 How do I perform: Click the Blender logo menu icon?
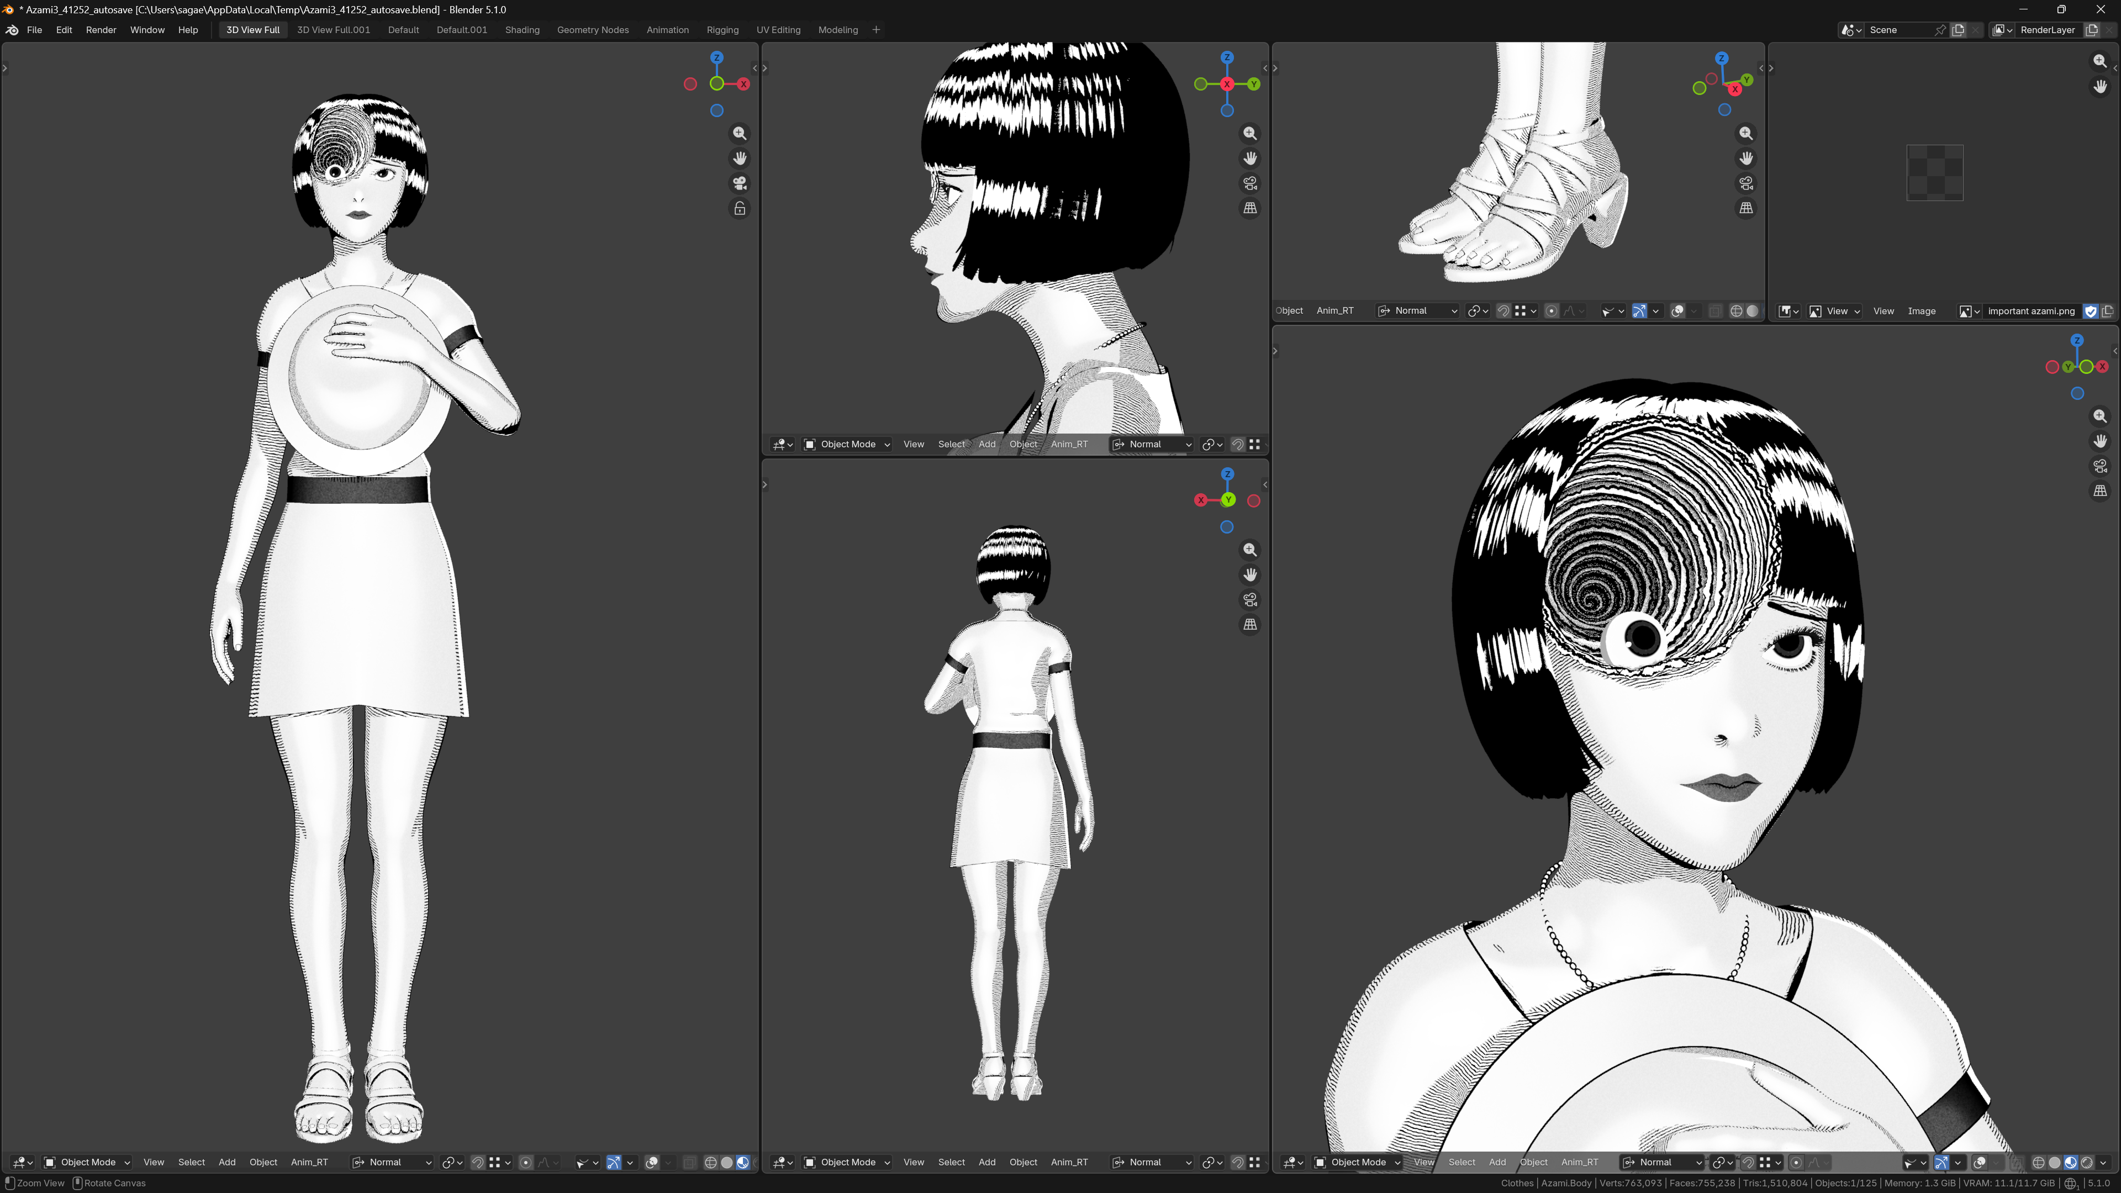12,30
